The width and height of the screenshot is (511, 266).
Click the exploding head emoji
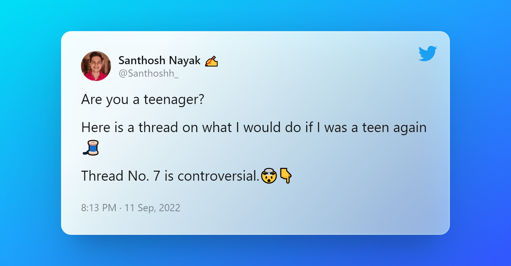point(269,176)
